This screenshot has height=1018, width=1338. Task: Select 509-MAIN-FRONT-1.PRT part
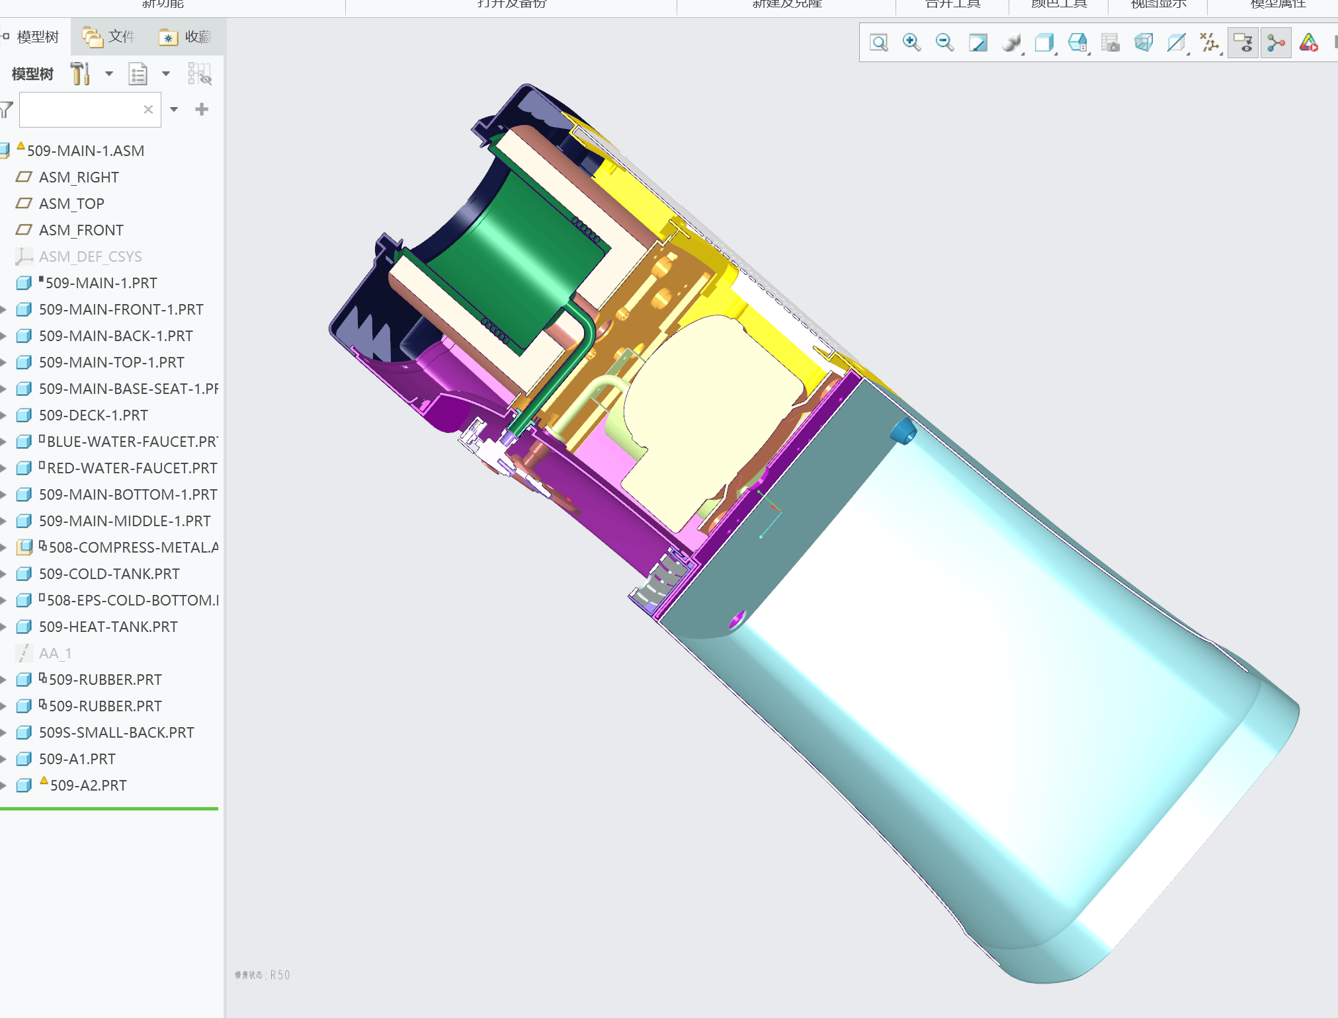pyautogui.click(x=121, y=309)
